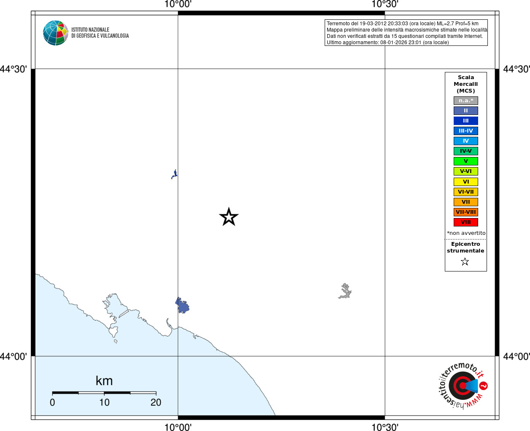Viewport: 530px width, 431px height.
Task: Select the green V legend swatch
Action: point(466,161)
